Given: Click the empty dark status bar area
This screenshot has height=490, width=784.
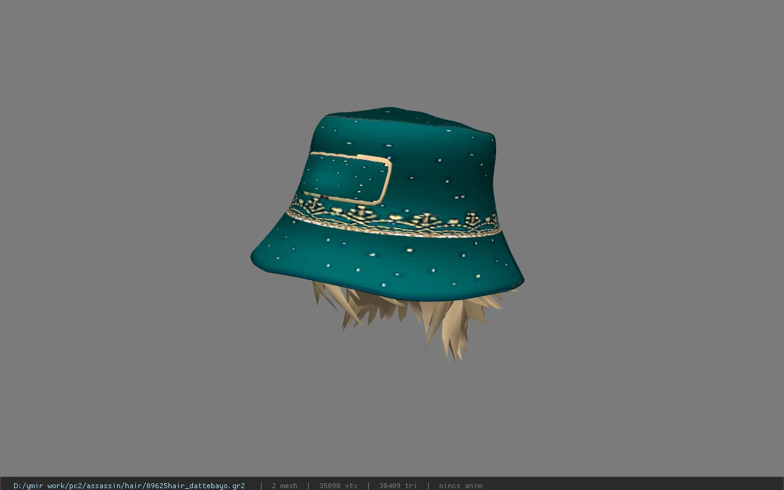Looking at the screenshot, I should click(631, 484).
